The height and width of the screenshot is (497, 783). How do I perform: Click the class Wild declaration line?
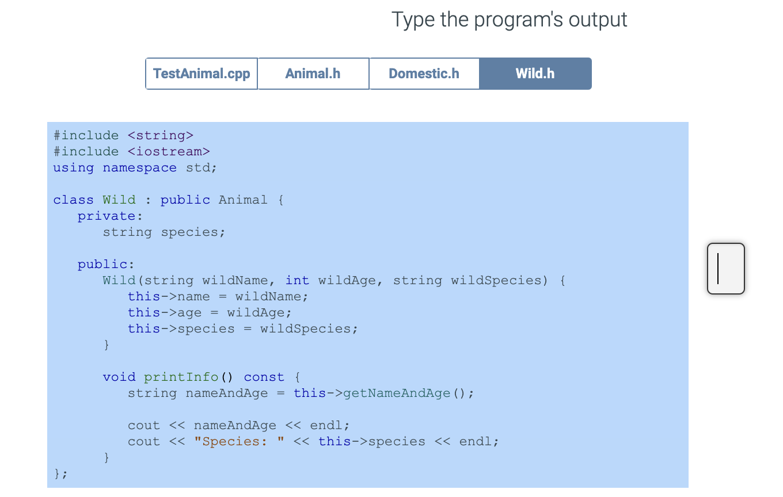point(168,200)
